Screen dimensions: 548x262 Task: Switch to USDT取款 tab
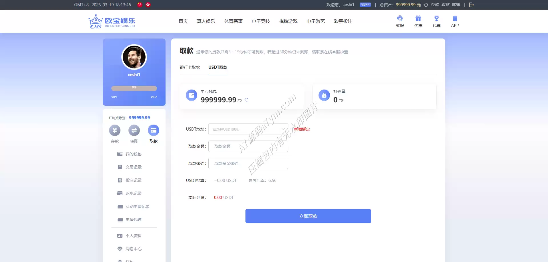[x=218, y=67]
